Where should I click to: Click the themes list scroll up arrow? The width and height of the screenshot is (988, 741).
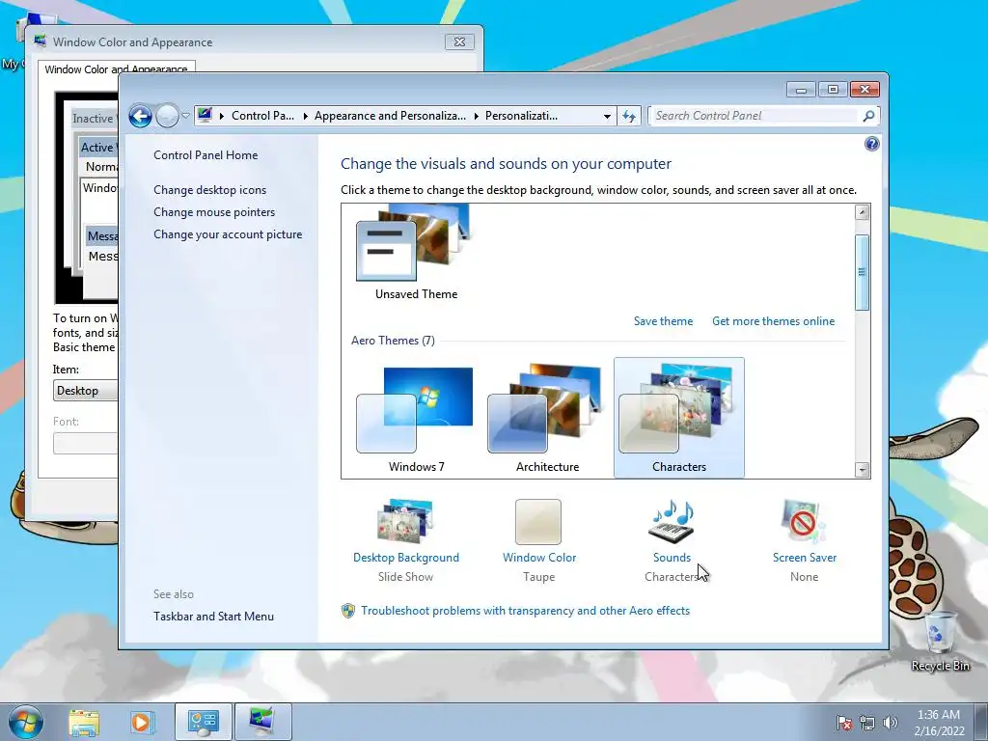coord(862,212)
